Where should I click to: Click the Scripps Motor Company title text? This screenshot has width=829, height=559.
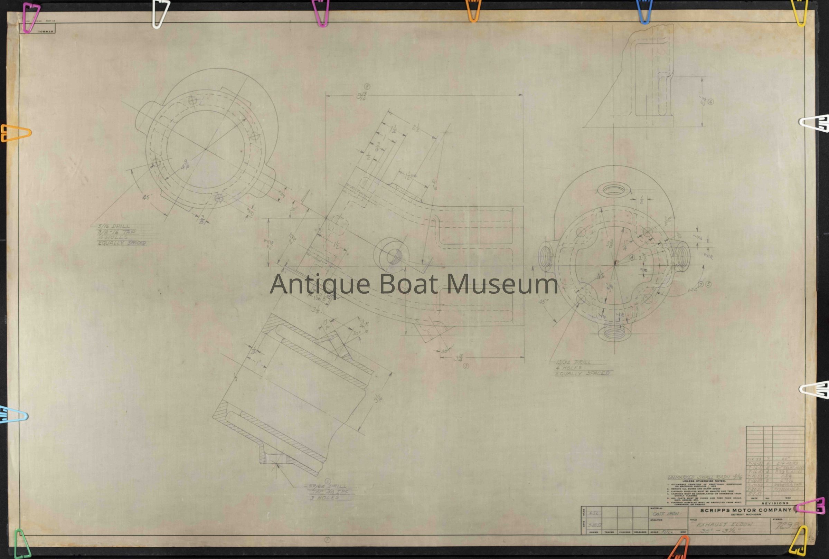[746, 510]
